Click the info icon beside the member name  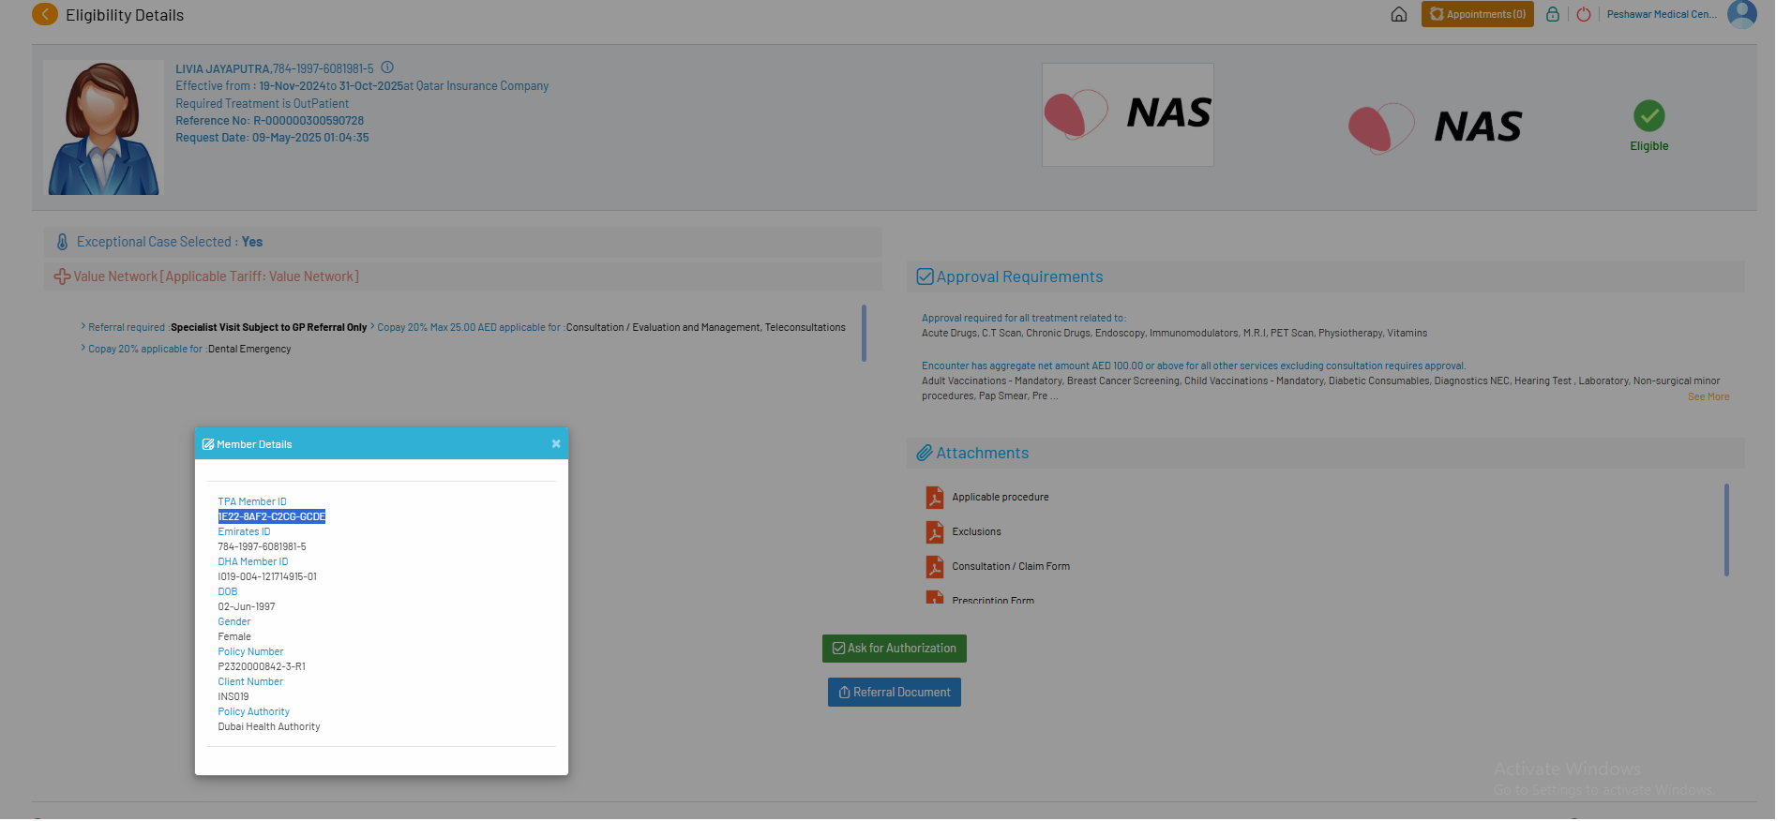(387, 67)
